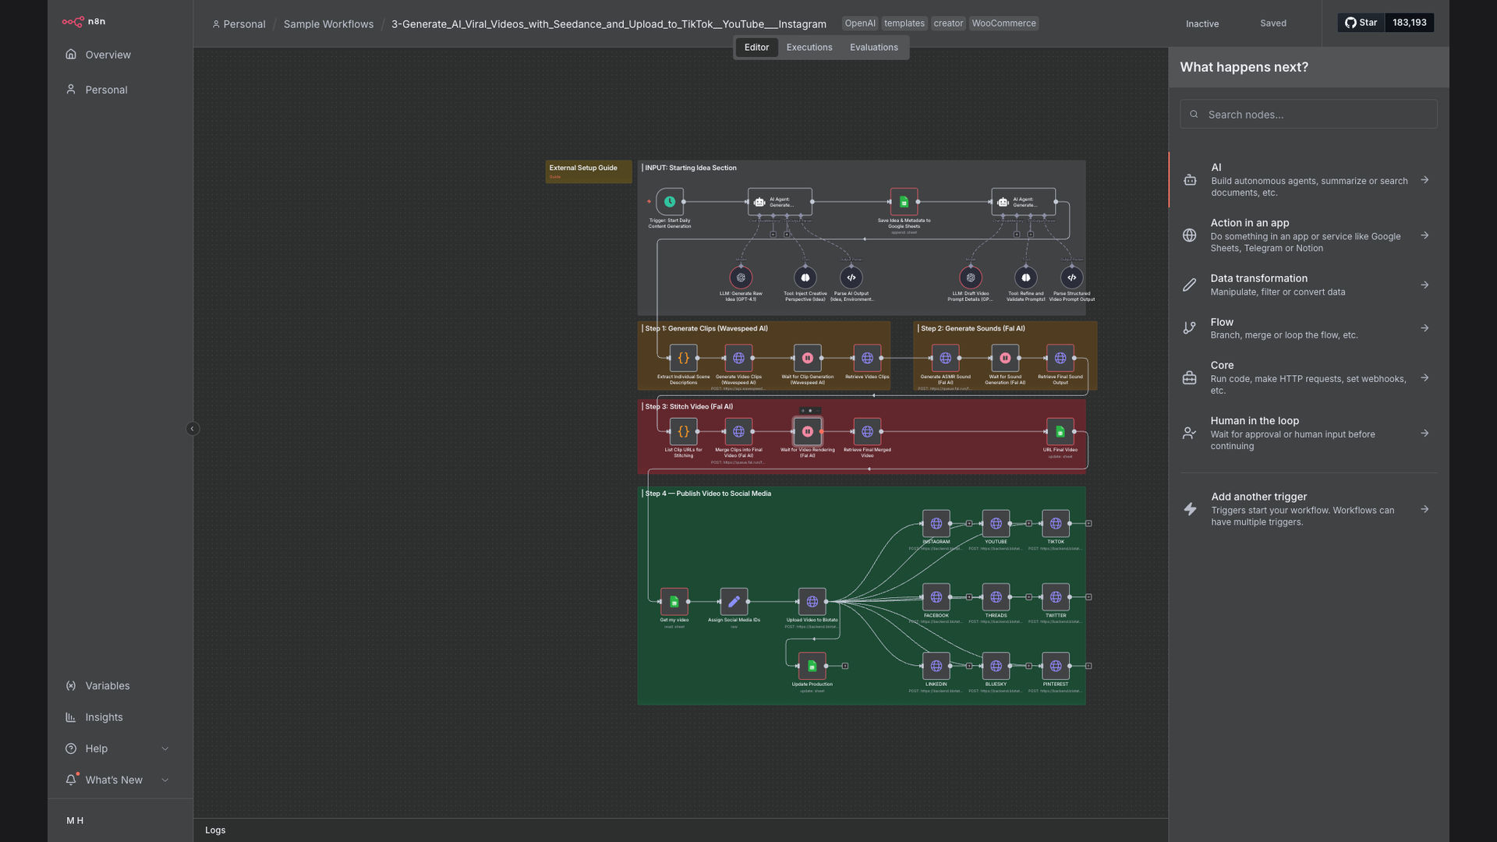This screenshot has width=1497, height=842.
Task: Click the OpenAI workflow tag
Action: pyautogui.click(x=860, y=23)
